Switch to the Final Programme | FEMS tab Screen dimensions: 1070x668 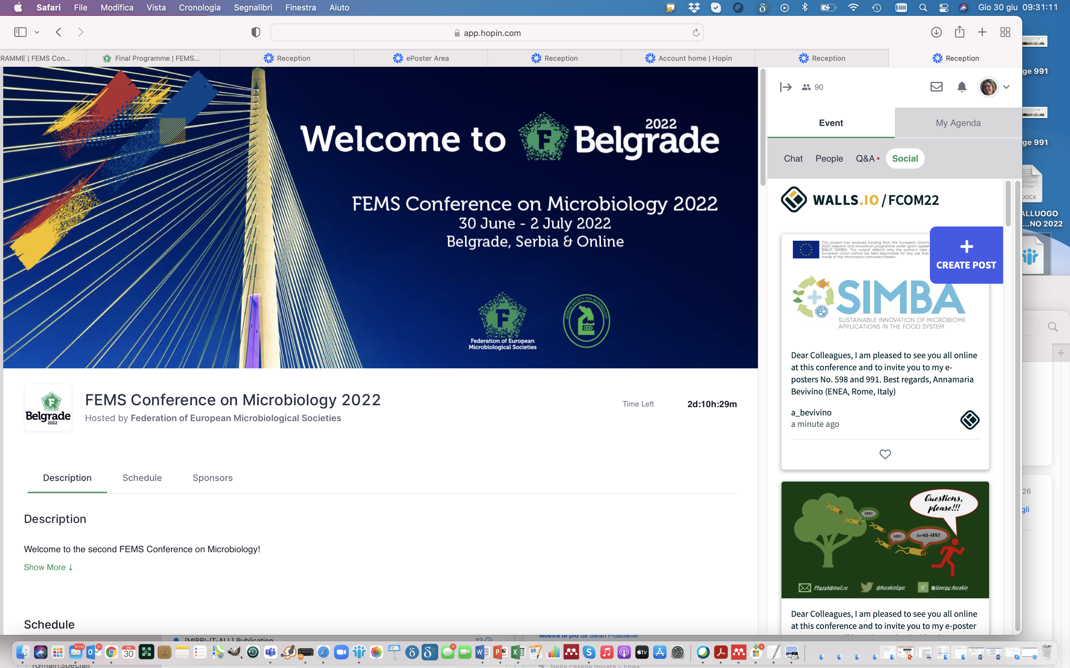pyautogui.click(x=153, y=58)
